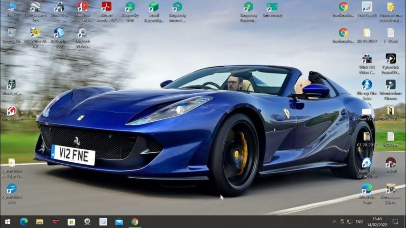Open Adobe Acrobat DC icon
406x228 pixels.
(106, 7)
